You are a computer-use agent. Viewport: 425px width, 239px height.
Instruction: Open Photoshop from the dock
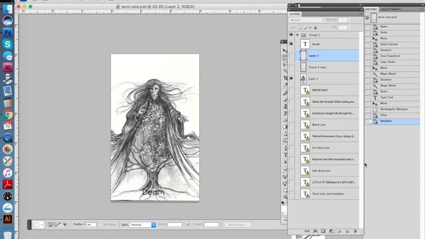(7, 33)
